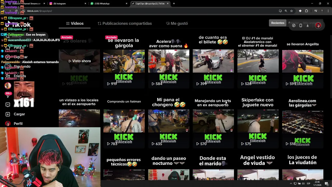Open the Chrome three-dot menu

(x=328, y=11)
